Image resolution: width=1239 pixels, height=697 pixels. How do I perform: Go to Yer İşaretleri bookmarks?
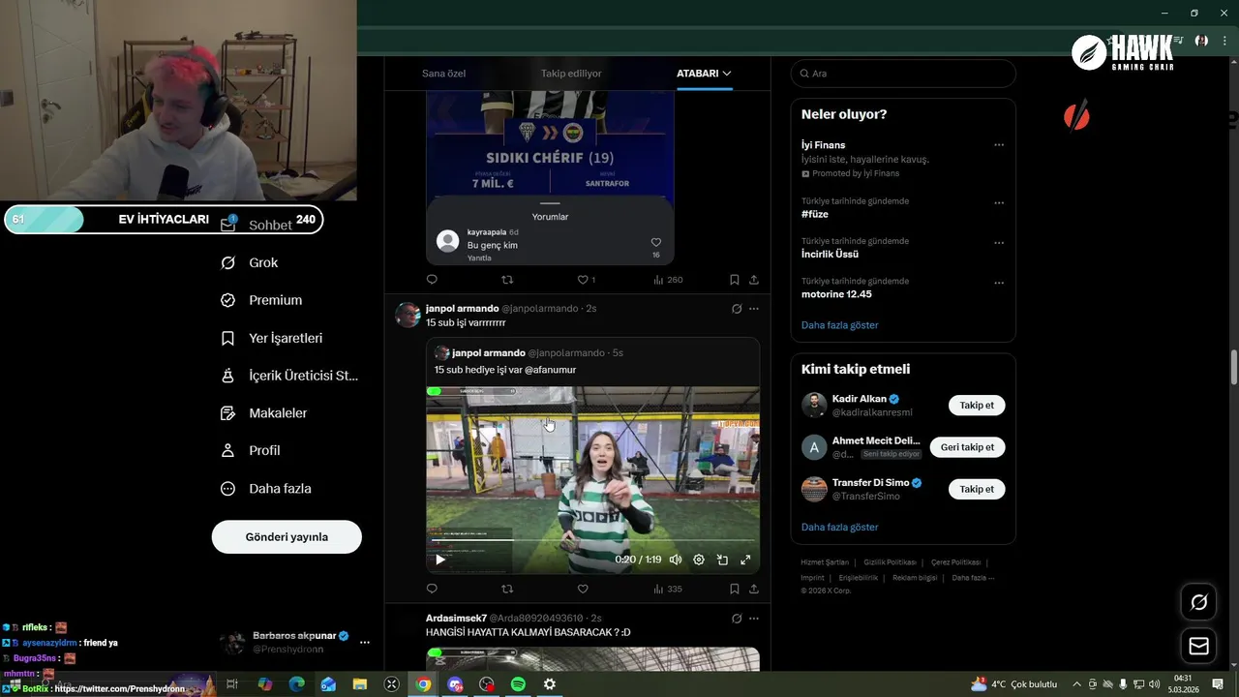(x=272, y=338)
